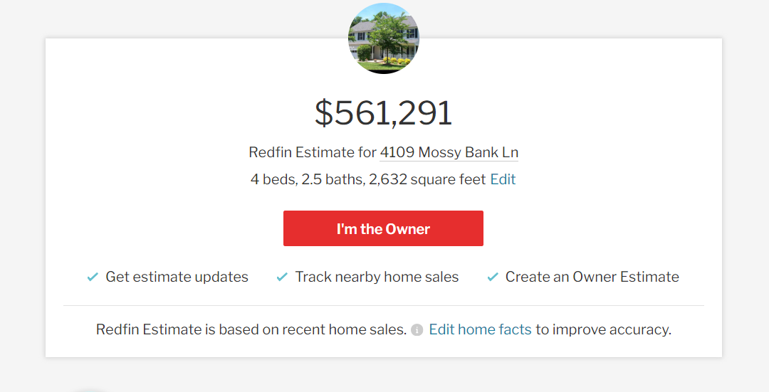Click the divider line above Redfin Estimate note
This screenshot has height=392, width=769.
[384, 306]
